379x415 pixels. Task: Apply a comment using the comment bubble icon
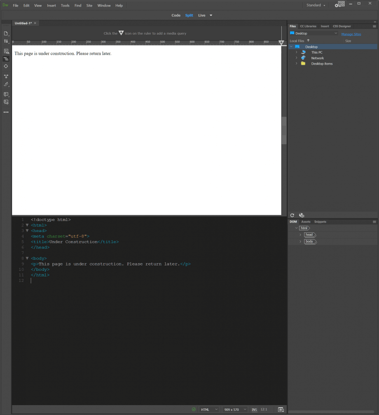tap(6, 94)
